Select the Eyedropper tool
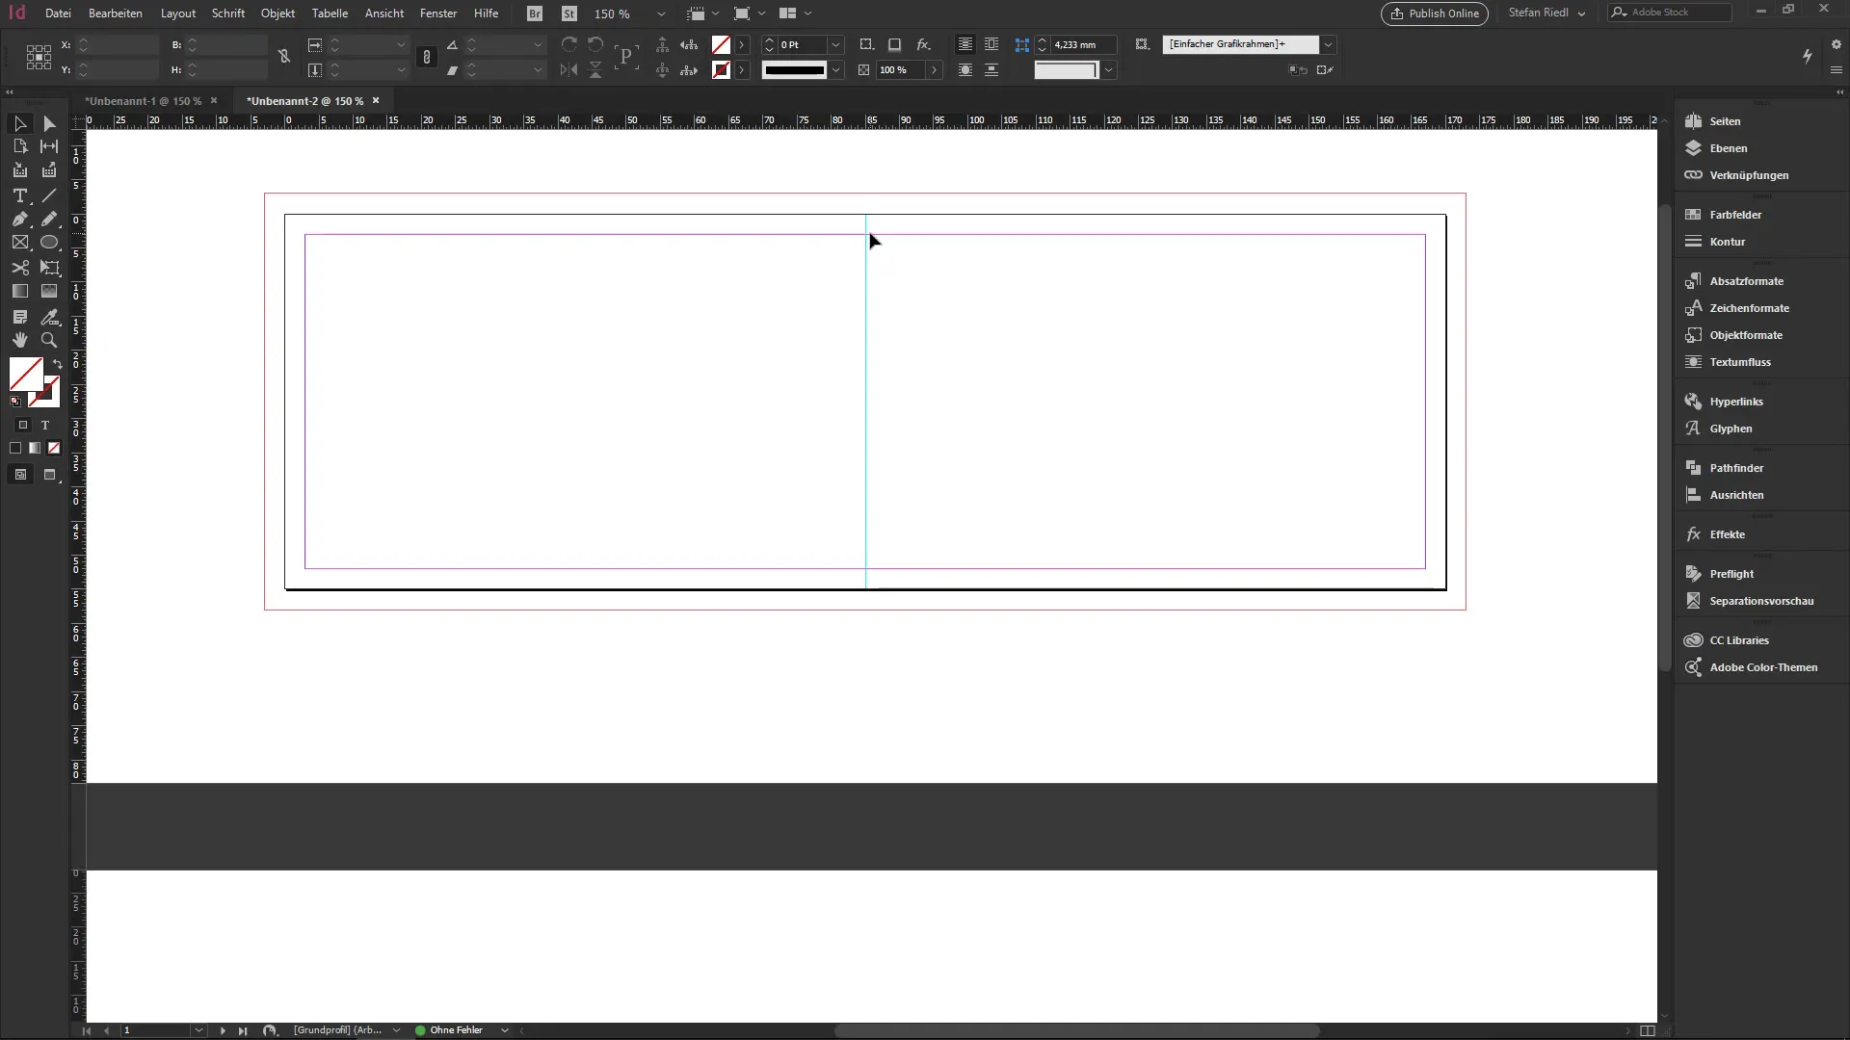The image size is (1850, 1040). (49, 317)
